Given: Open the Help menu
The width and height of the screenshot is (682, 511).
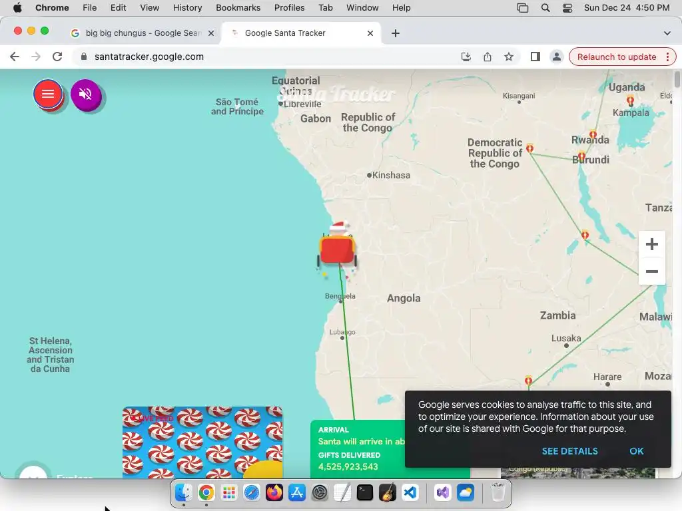Looking at the screenshot, I should pos(401,8).
